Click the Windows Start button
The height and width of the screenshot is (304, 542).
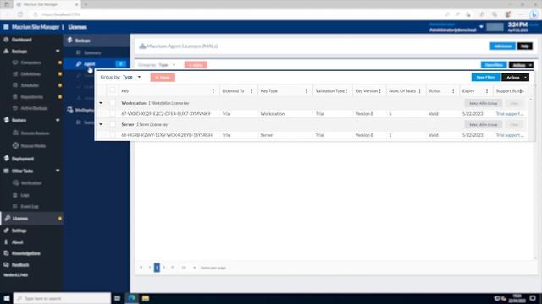[7, 298]
